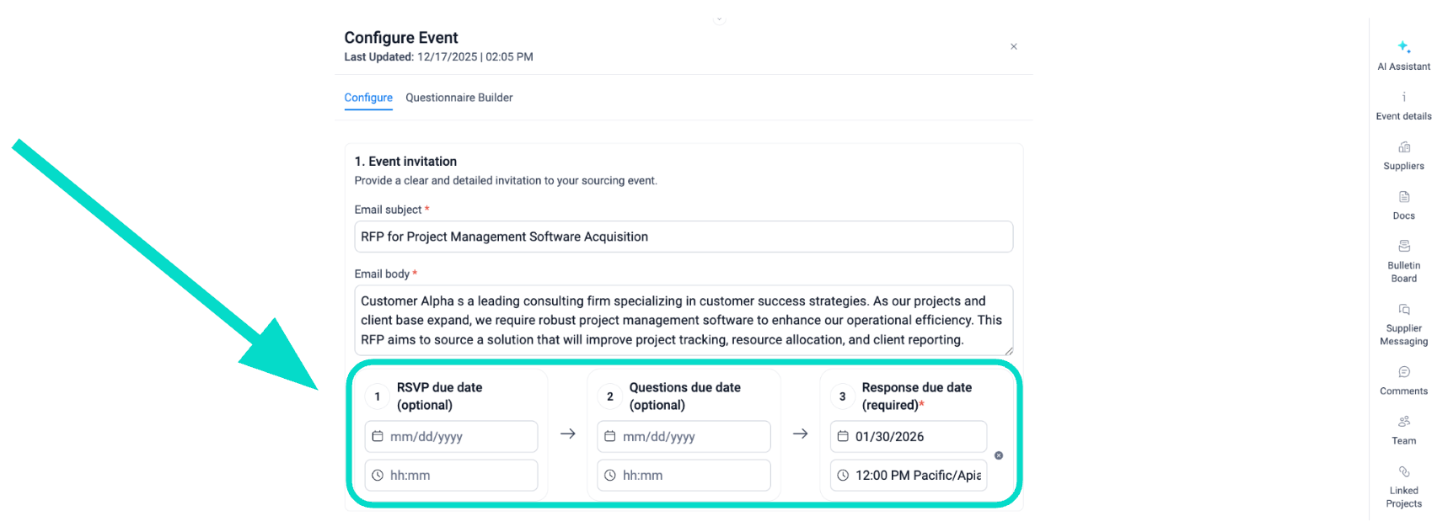Clear the Response due date with x icon

coord(999,455)
